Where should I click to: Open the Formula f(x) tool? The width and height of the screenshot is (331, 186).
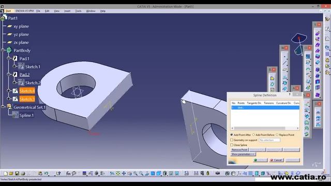tap(68, 174)
